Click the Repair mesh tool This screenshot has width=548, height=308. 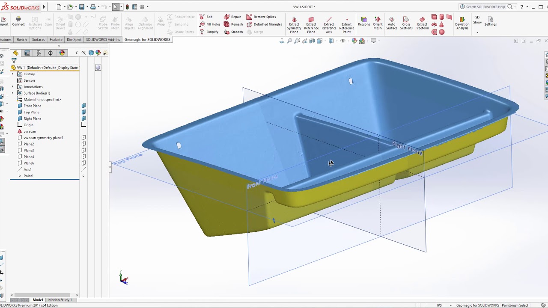point(232,17)
